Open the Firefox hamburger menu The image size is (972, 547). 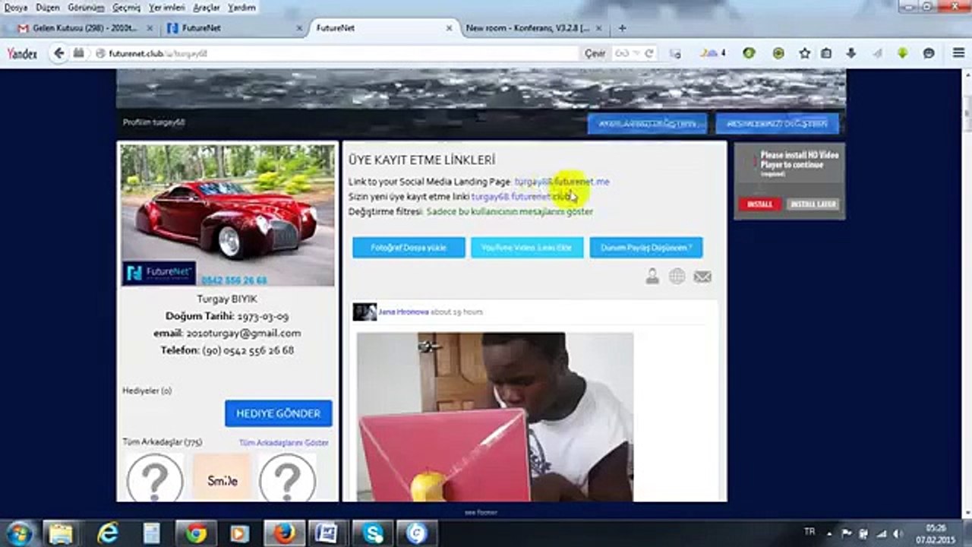point(958,53)
